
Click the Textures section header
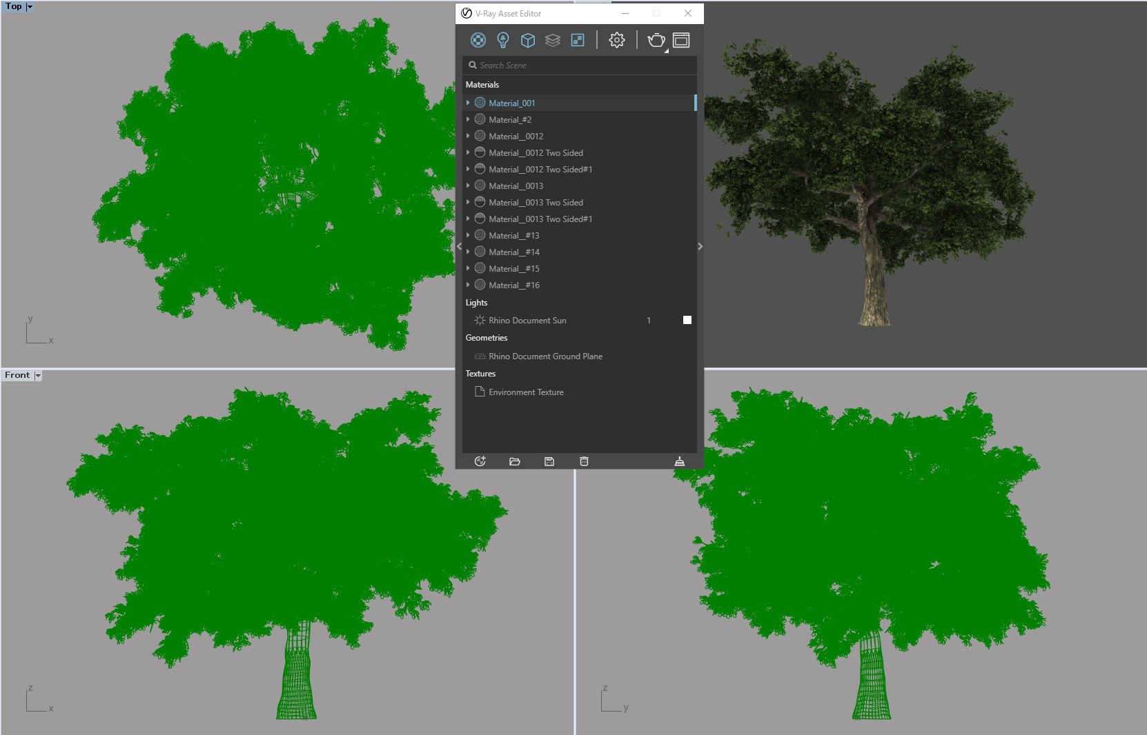[x=480, y=373]
